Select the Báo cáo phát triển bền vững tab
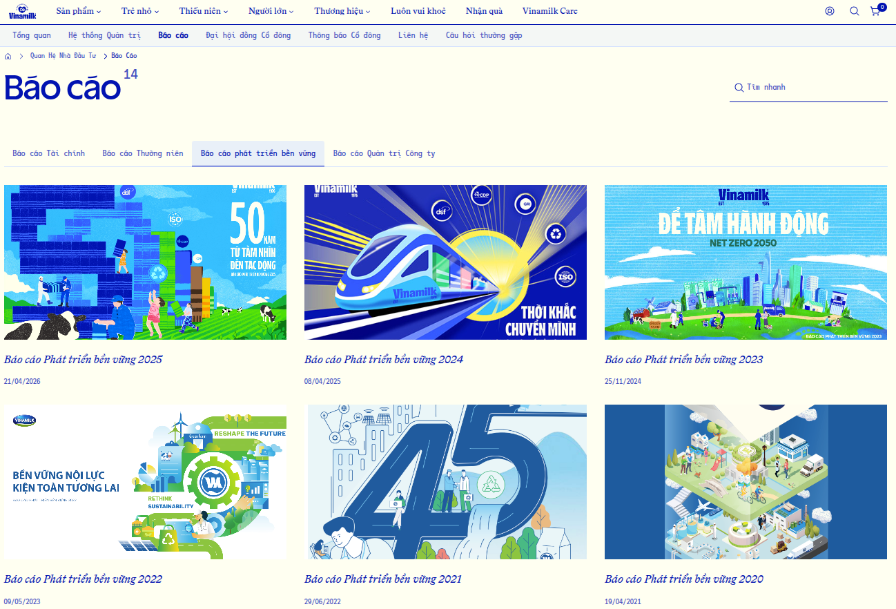Screen dimensions: 896x609 click(258, 153)
